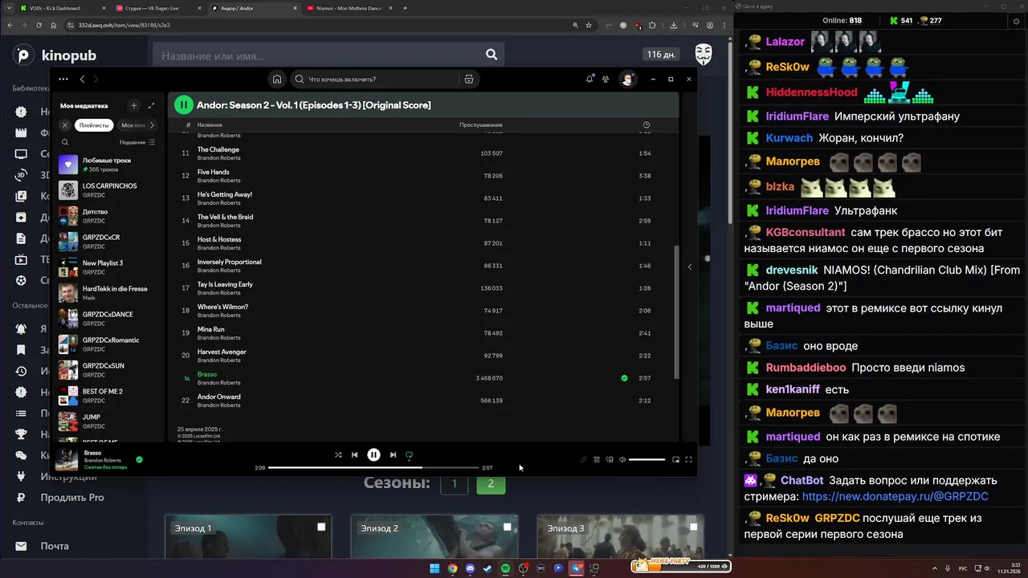Open Spotify notifications bell

(589, 79)
